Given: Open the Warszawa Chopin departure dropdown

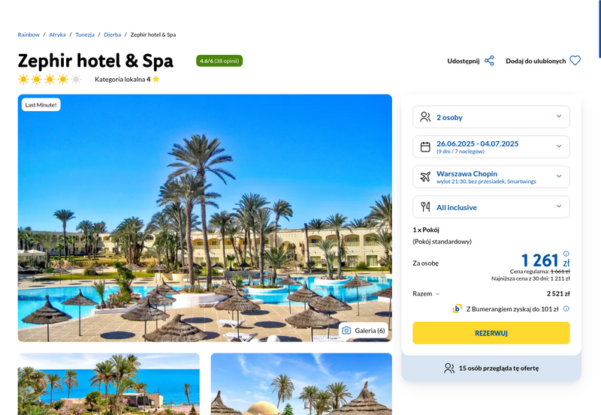Looking at the screenshot, I should coord(491,176).
